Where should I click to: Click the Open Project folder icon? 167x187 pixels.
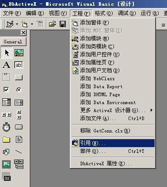(x=53, y=24)
